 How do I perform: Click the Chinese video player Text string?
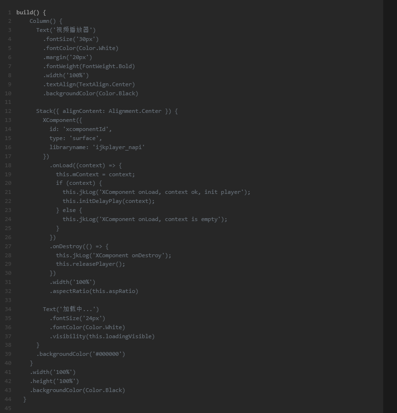[x=73, y=30]
